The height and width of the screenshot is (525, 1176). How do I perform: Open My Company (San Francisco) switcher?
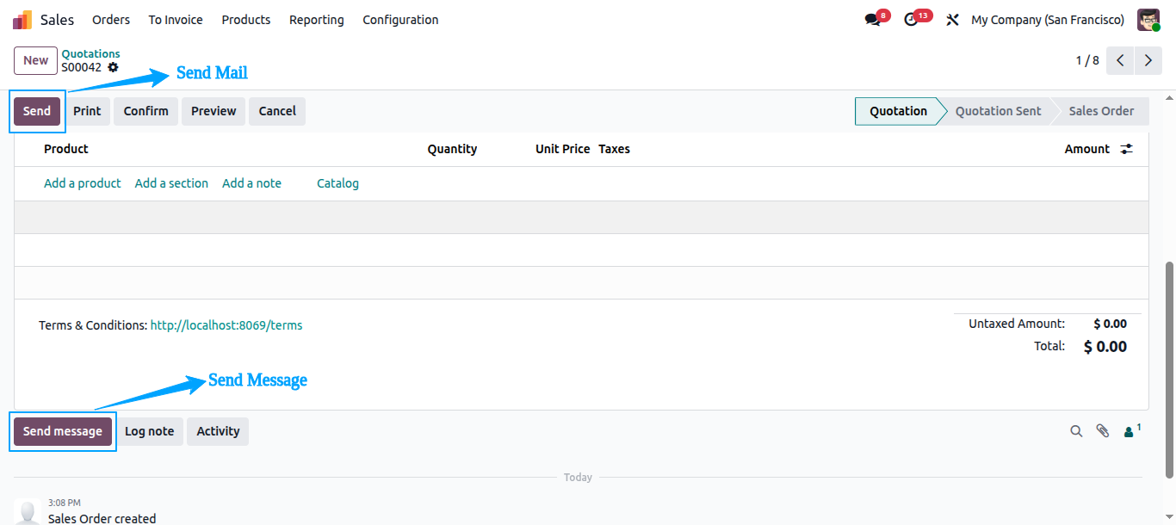click(x=1048, y=20)
